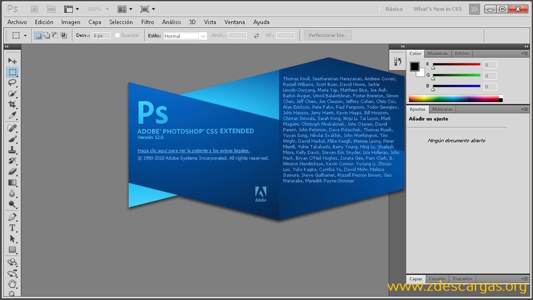Click the foreground color swatch
Screen dimensions: 533x300
tap(414, 67)
